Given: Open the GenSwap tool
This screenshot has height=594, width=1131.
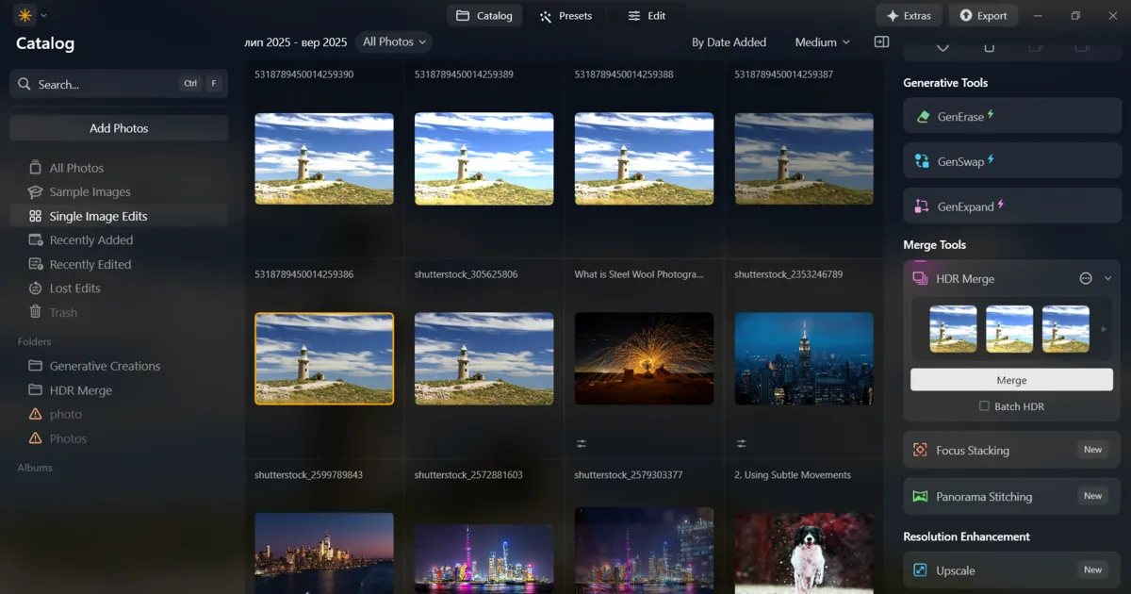Looking at the screenshot, I should (x=1011, y=160).
